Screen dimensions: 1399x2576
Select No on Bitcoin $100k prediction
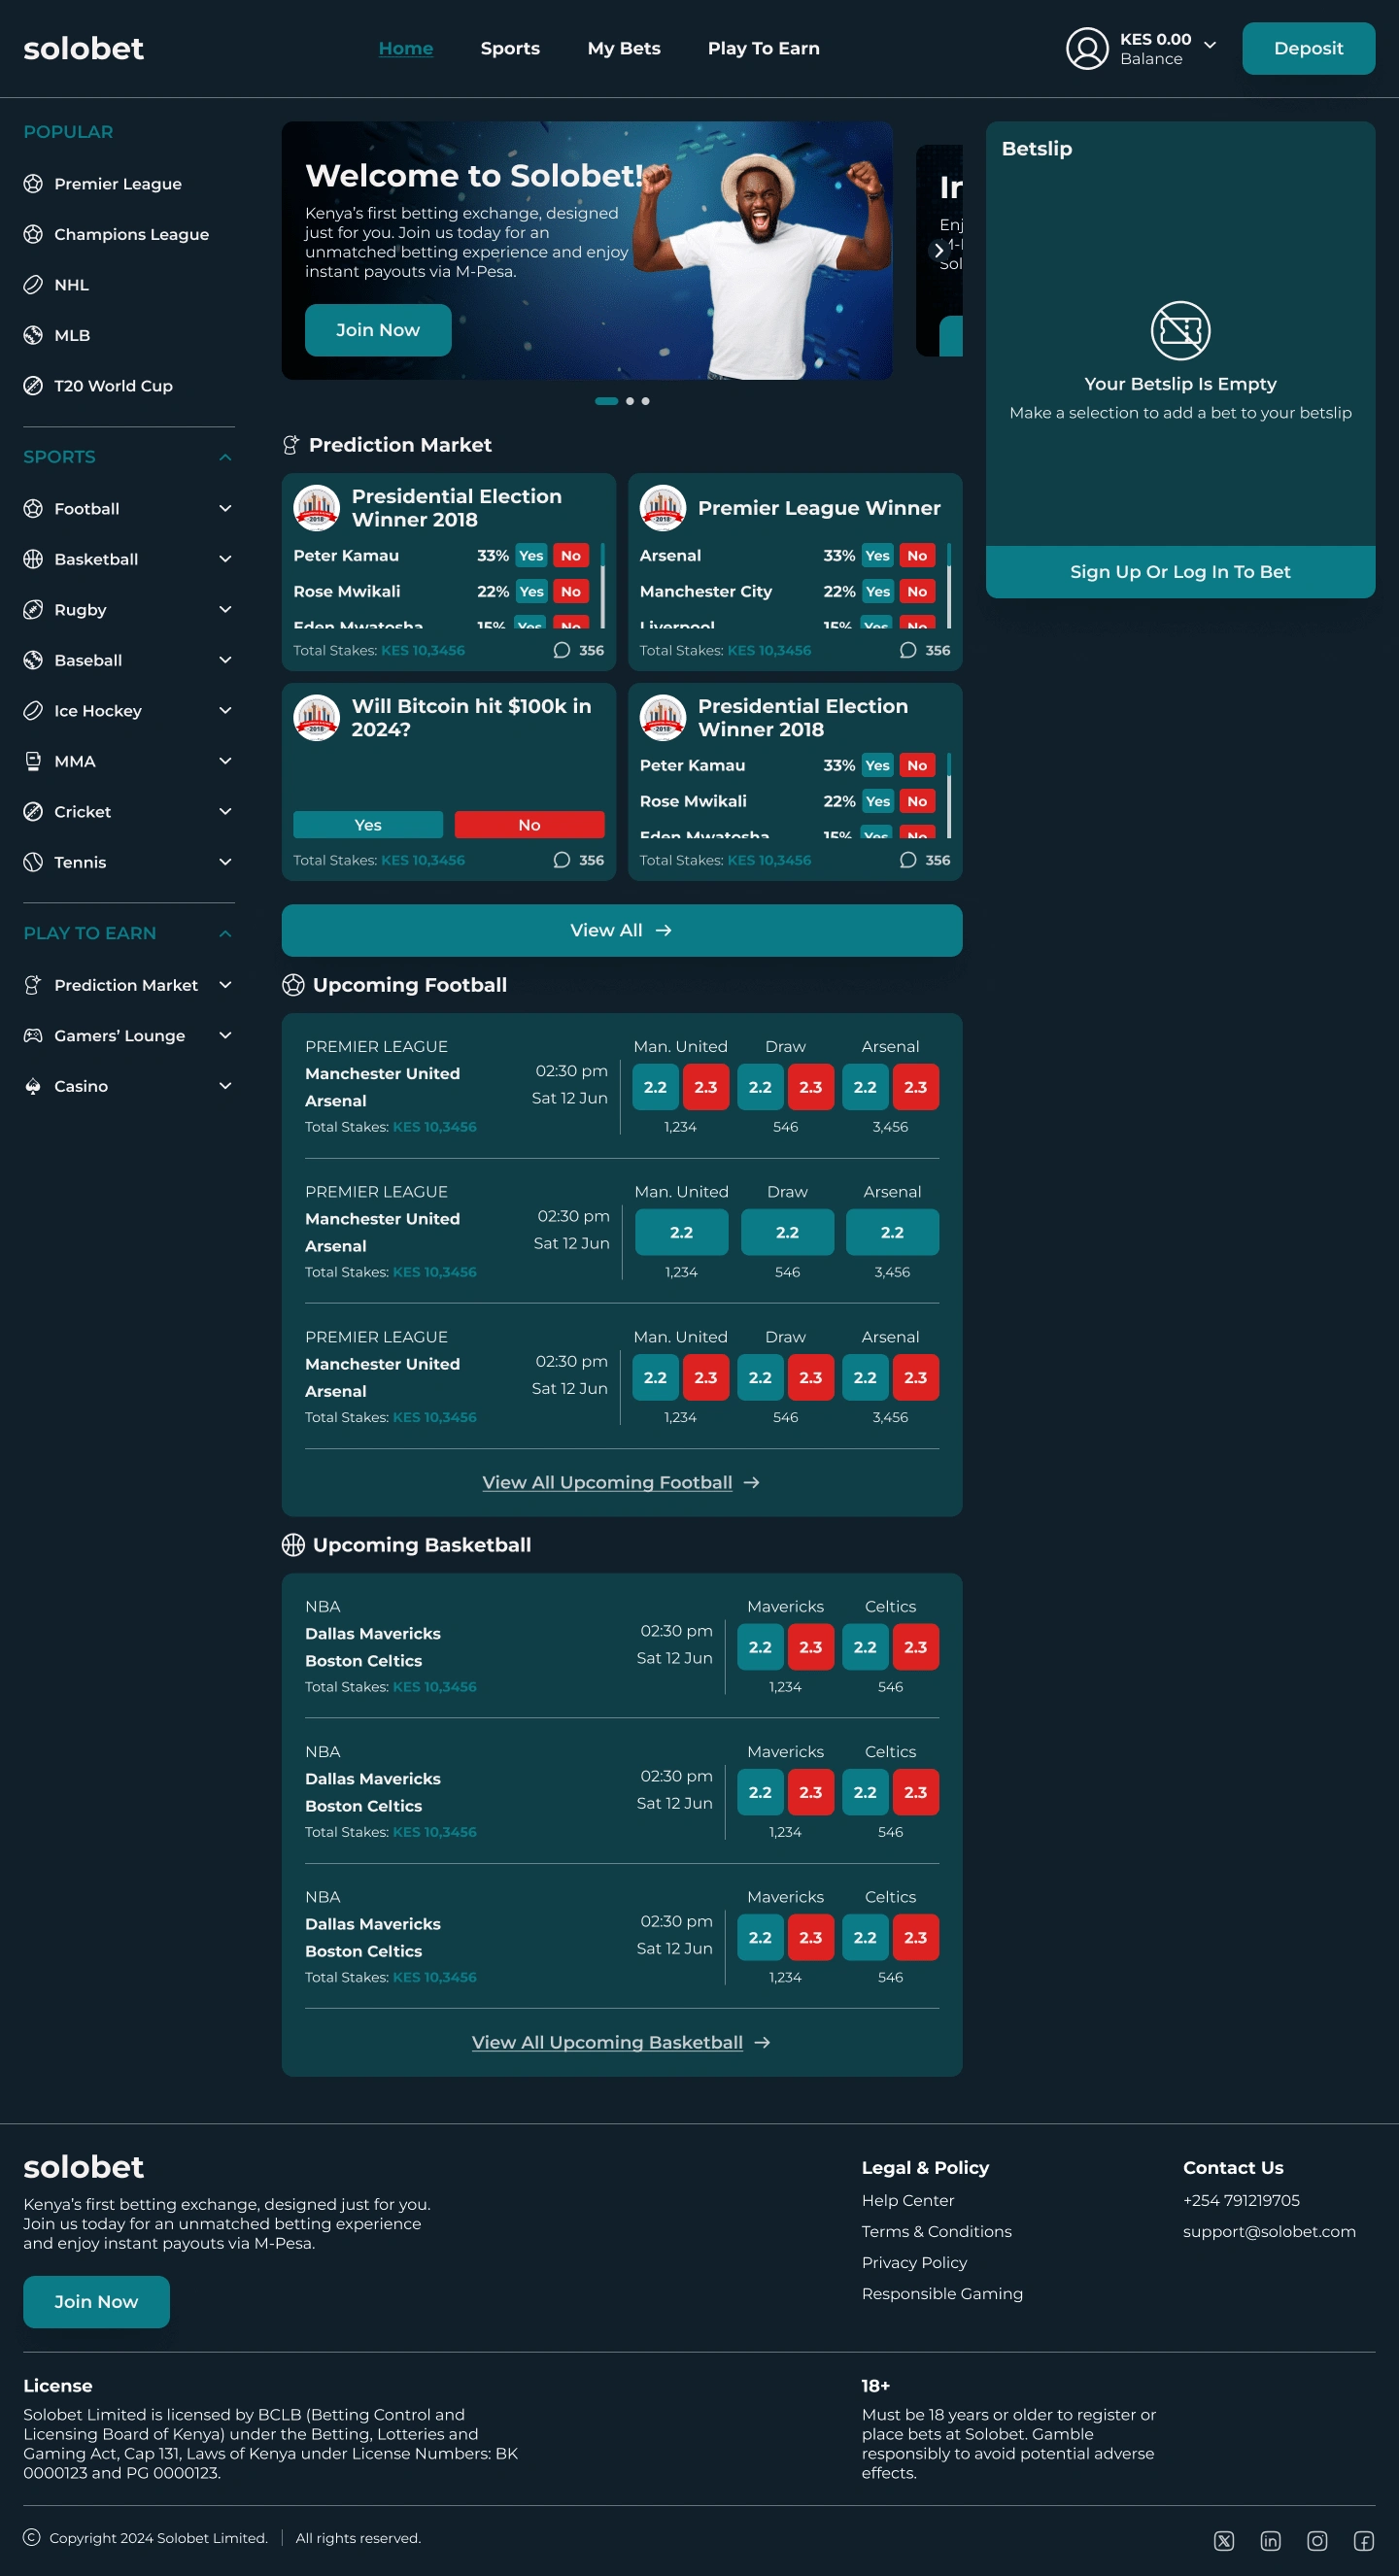coord(529,825)
